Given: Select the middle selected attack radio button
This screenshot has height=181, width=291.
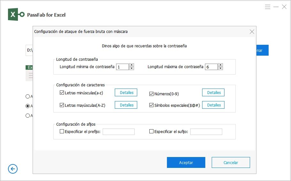Looking at the screenshot, I should tap(28, 106).
